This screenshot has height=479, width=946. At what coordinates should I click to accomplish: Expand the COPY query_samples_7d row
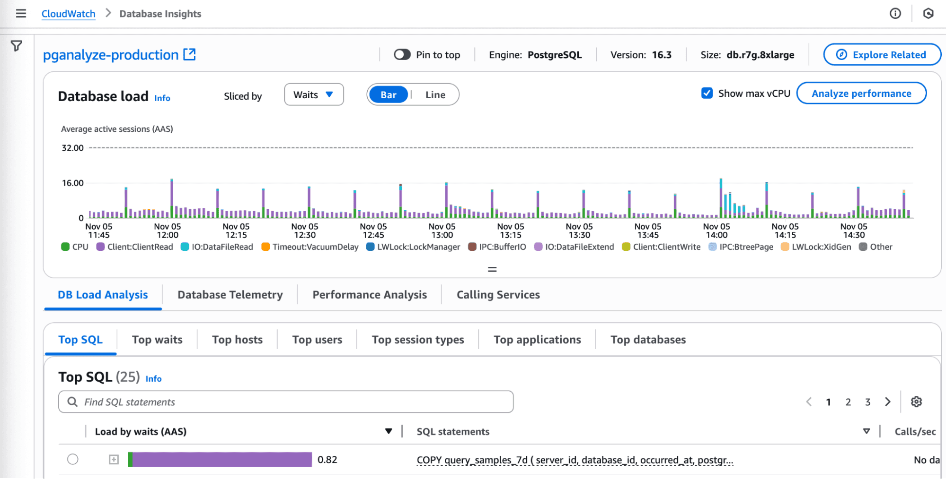tap(114, 460)
